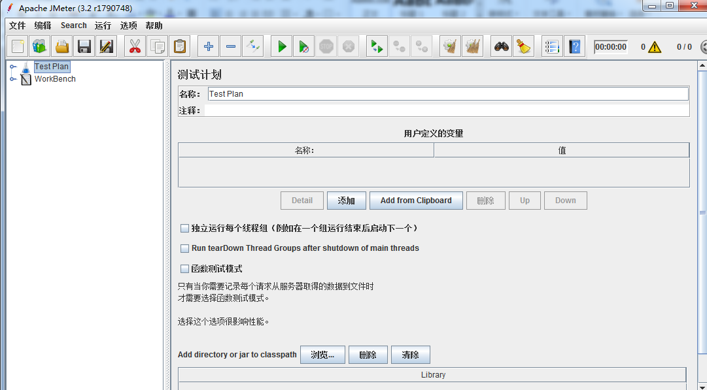Click the Test Plan flask icon
The width and height of the screenshot is (707, 390).
[x=26, y=67]
